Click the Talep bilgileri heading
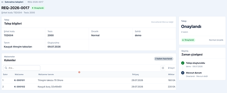227x93 pixels. [x=13, y=24]
